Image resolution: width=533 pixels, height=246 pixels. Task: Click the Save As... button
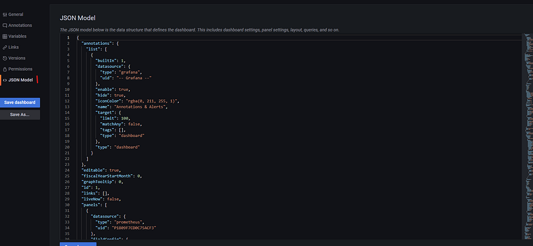(20, 115)
